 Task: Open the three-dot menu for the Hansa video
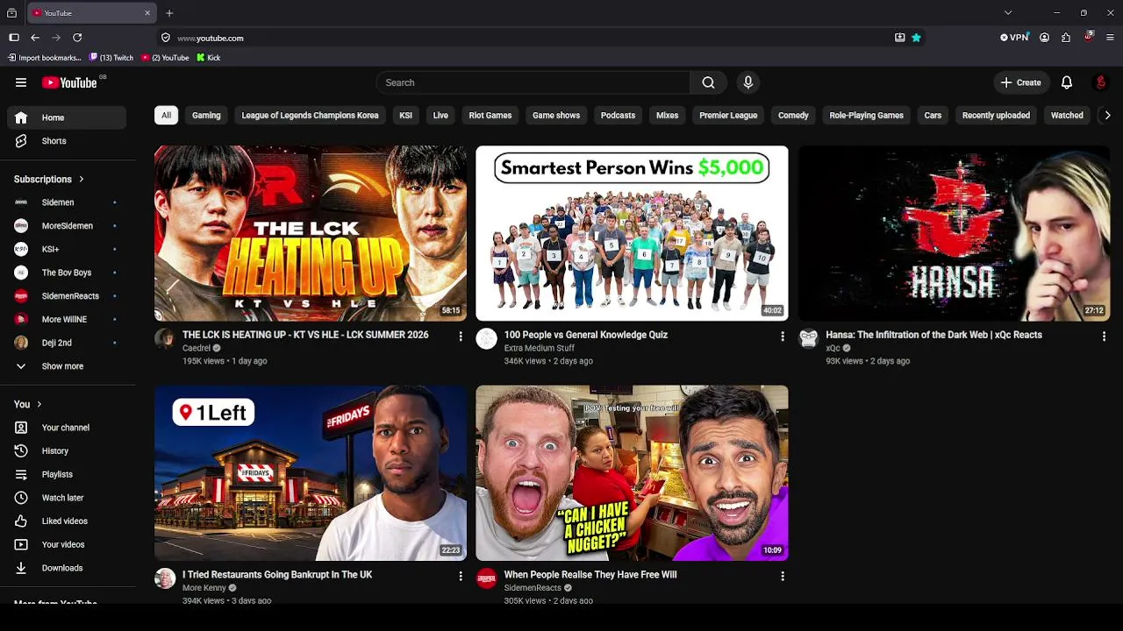tap(1104, 336)
